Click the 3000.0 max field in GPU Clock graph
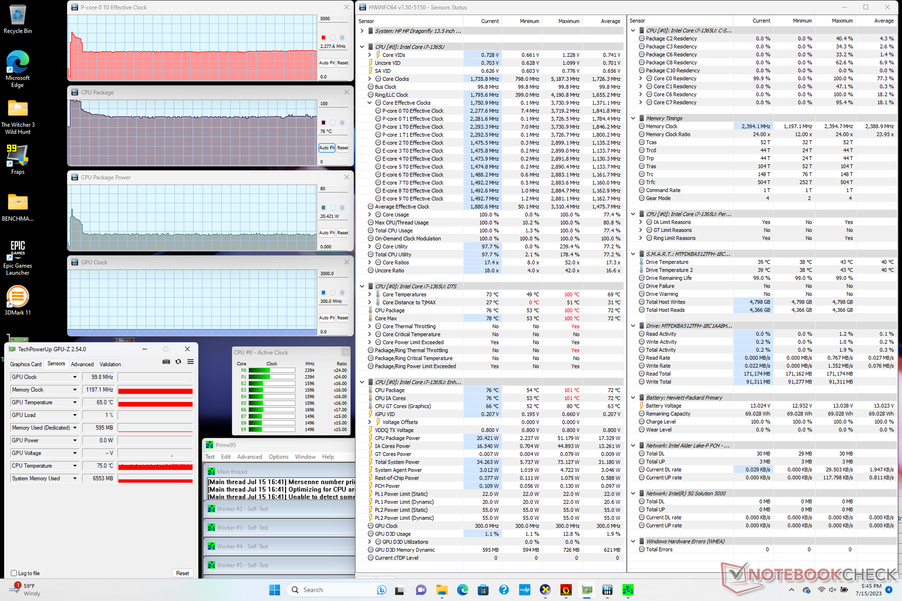The width and height of the screenshot is (902, 601). (x=333, y=274)
